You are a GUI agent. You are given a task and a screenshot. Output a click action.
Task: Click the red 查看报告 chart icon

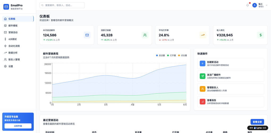tap(202, 102)
